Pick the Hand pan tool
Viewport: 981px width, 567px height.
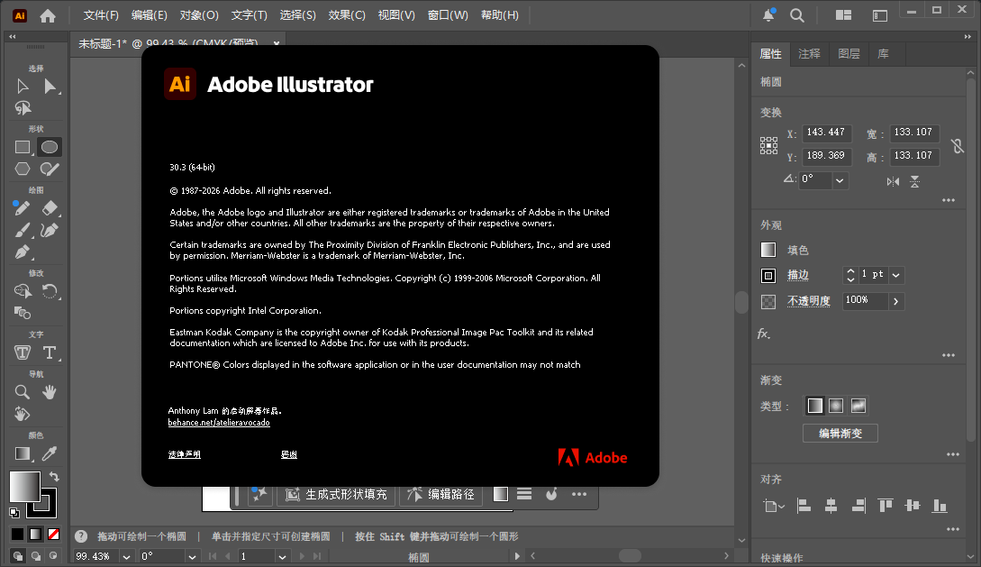[x=50, y=391]
